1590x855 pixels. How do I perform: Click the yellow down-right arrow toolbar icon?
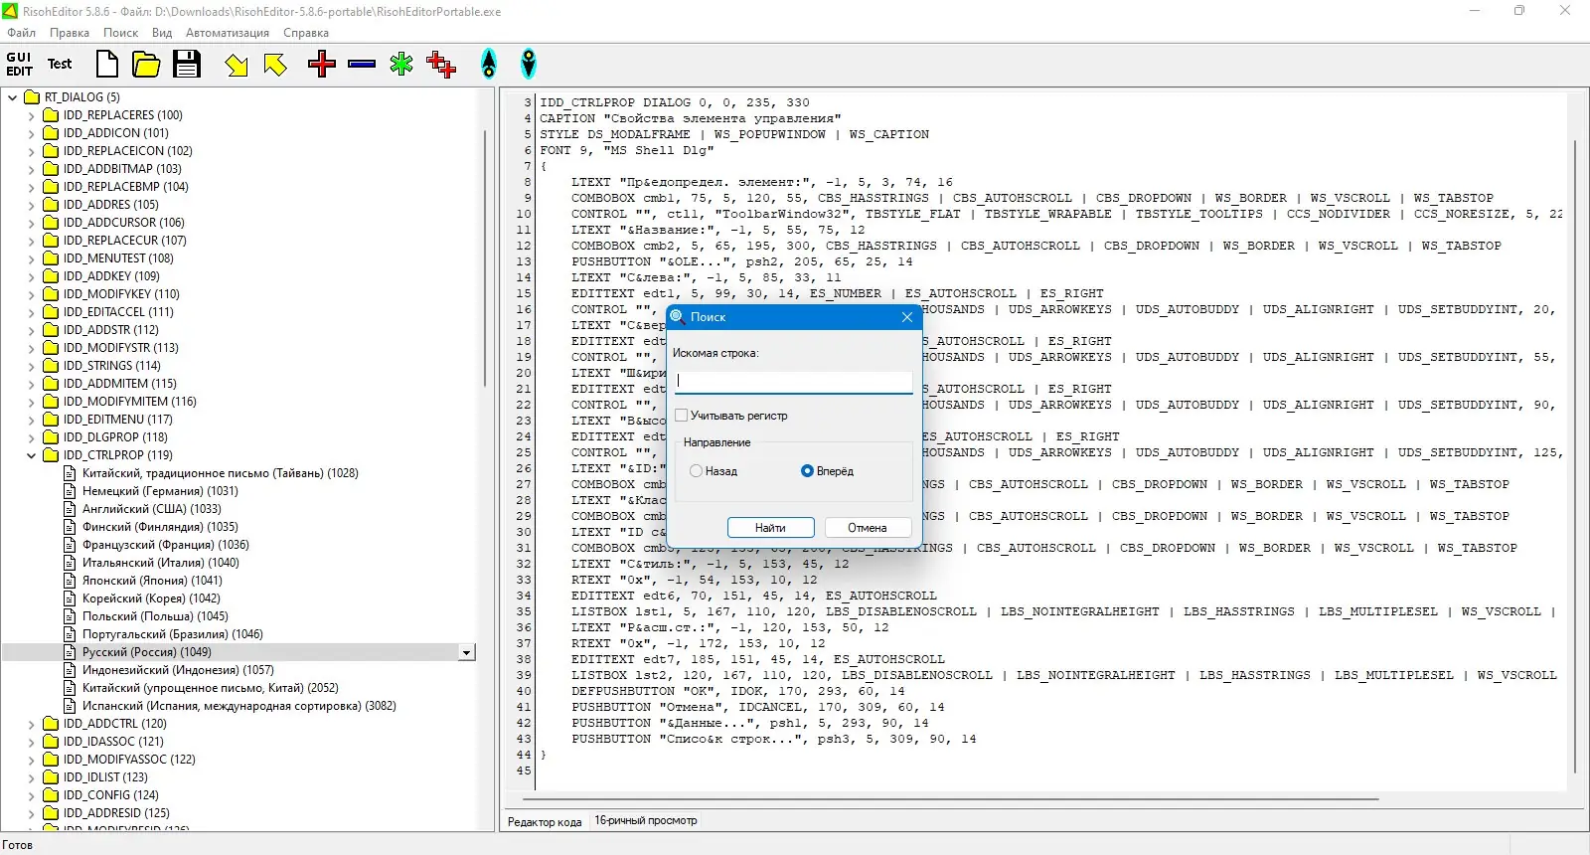(x=237, y=66)
